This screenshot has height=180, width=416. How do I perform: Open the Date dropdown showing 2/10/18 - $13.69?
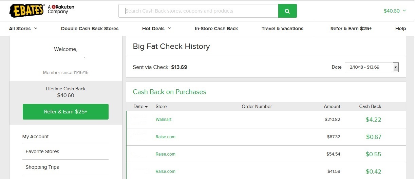coord(372,67)
